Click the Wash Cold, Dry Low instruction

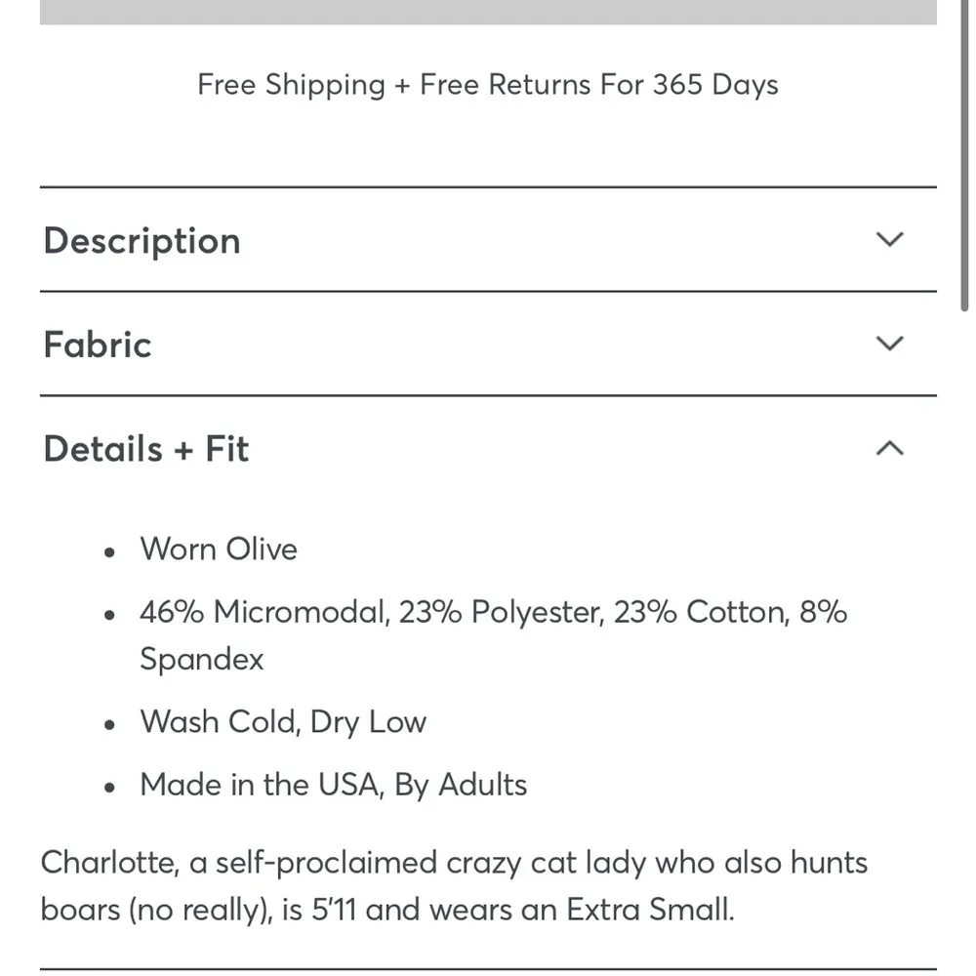[x=283, y=722]
